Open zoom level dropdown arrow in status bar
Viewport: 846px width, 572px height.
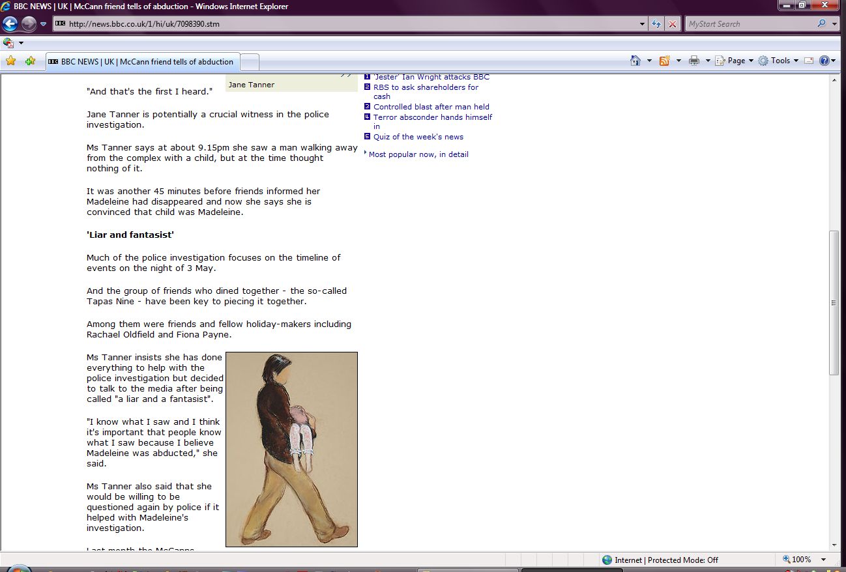824,560
